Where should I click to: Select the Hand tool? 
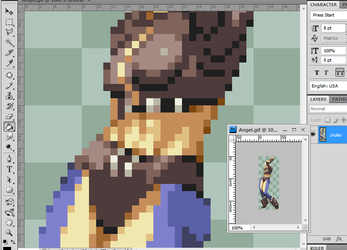point(9,222)
